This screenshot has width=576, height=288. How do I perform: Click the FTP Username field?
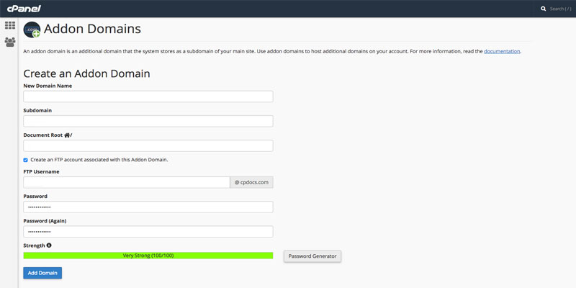click(127, 182)
